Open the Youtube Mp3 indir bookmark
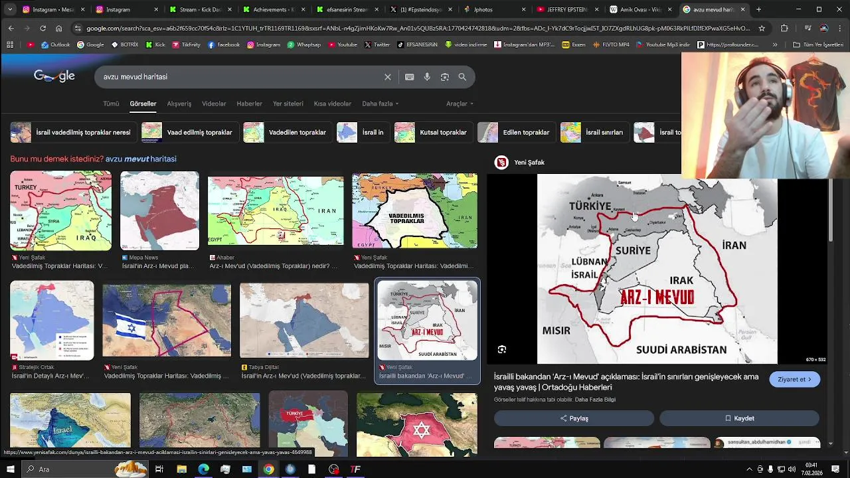Image resolution: width=850 pixels, height=478 pixels. [x=663, y=44]
